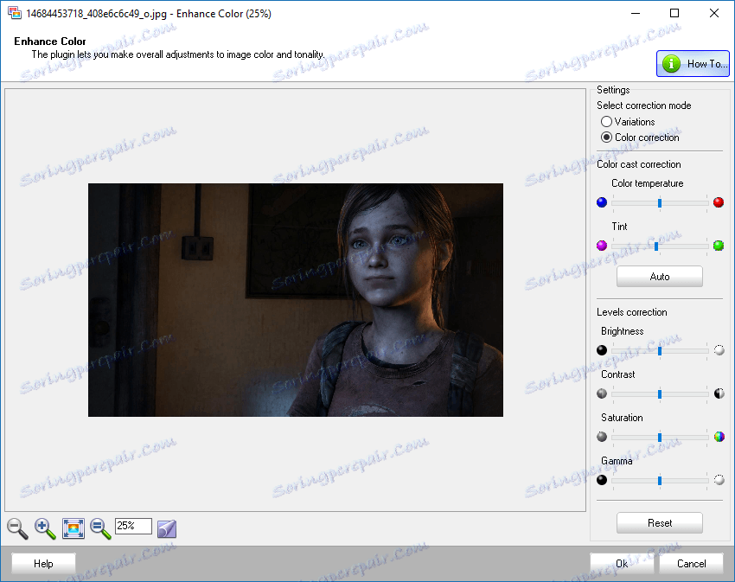Image resolution: width=735 pixels, height=582 pixels.
Task: Click the Brightness slider handle
Action: pos(660,350)
